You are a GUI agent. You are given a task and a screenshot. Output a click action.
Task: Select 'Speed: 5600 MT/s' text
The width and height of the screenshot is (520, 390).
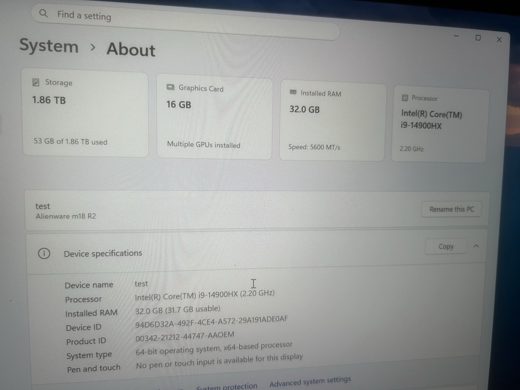[x=314, y=147]
